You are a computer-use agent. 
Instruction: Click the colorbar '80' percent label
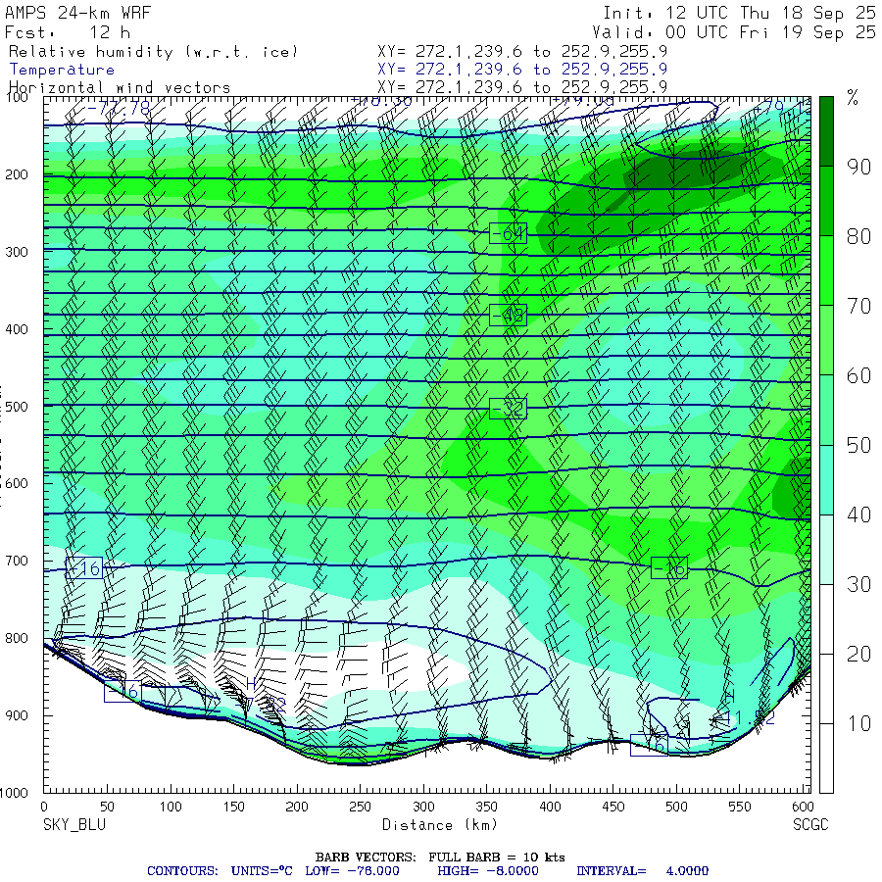(x=858, y=236)
